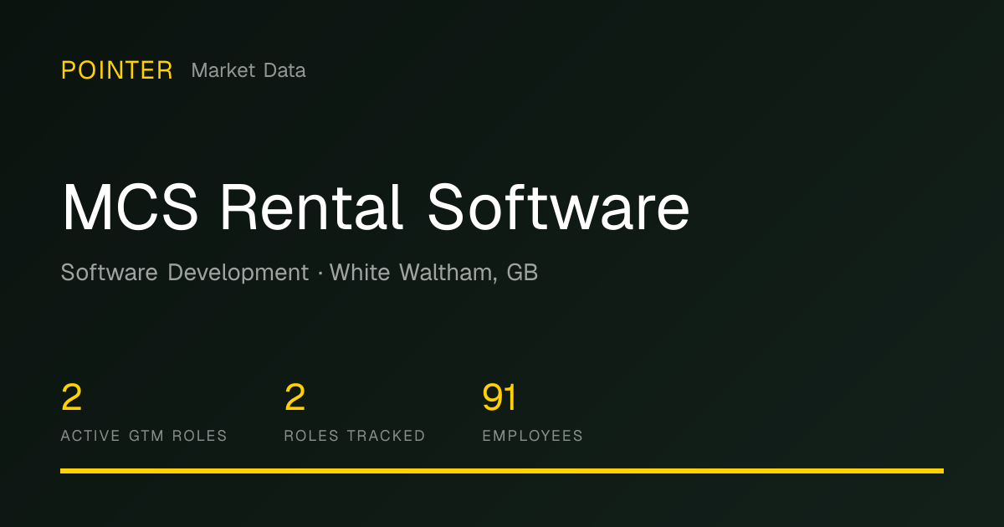Click the ROLES TRACKED label
This screenshot has height=527, width=1004.
[355, 436]
